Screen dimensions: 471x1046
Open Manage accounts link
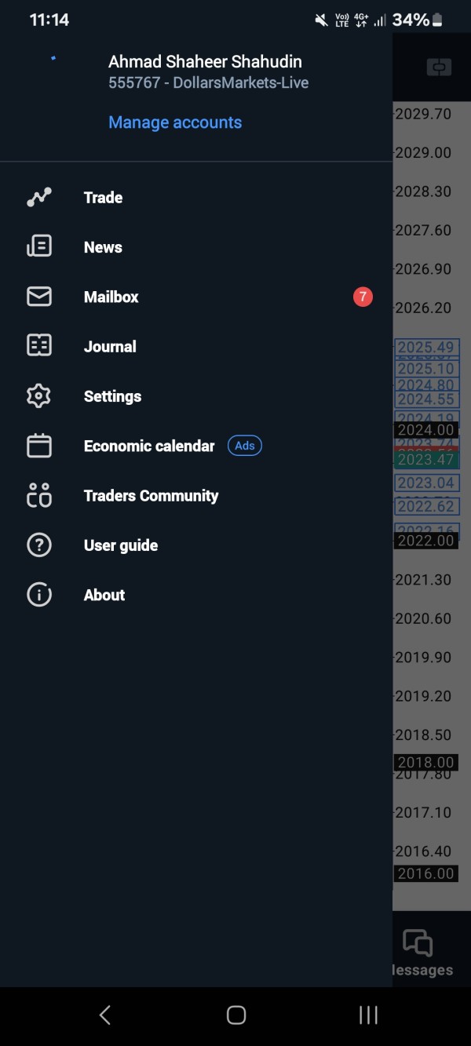(x=175, y=122)
